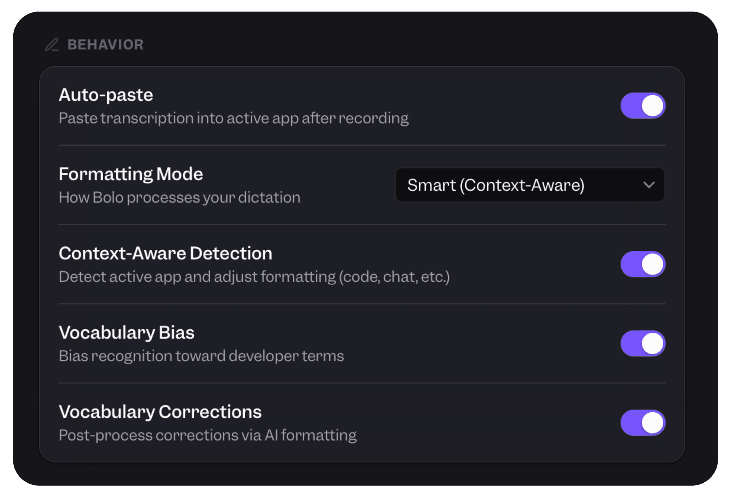
Task: Turn off Context-Aware Detection
Action: [643, 264]
